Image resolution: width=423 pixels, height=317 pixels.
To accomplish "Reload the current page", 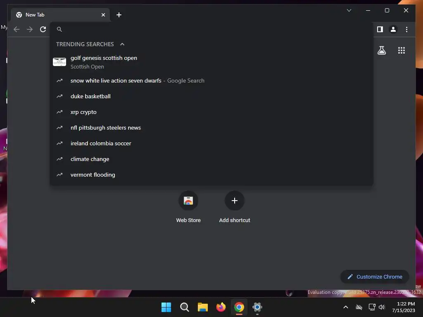I will click(43, 29).
